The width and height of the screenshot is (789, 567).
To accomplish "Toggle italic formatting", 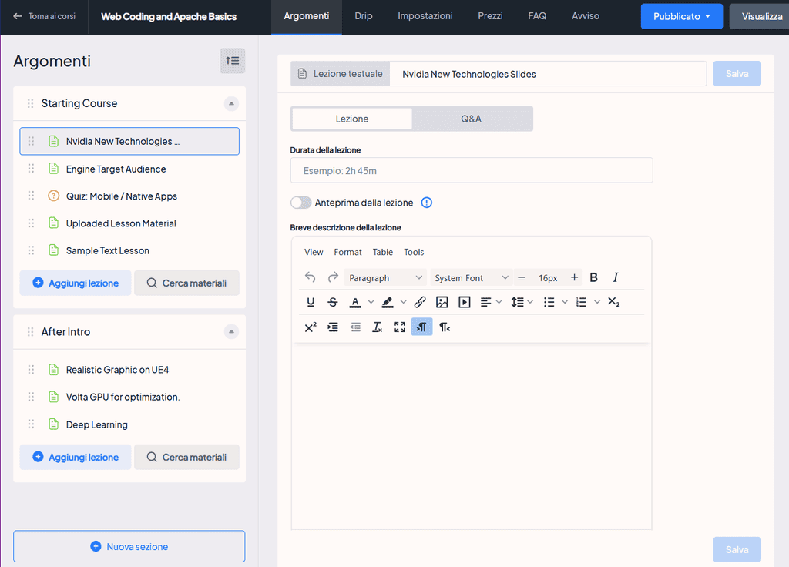I will [615, 277].
